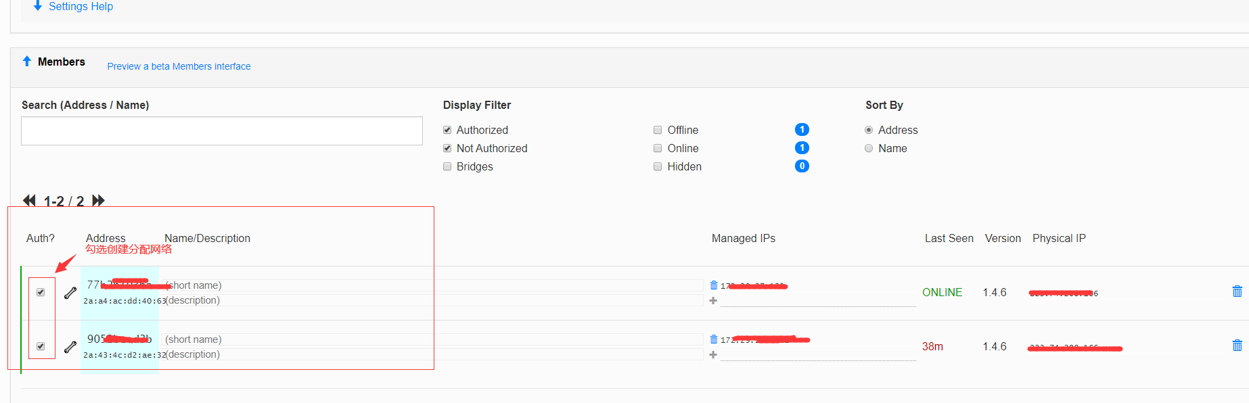
Task: Click the Name/Description column header
Action: pos(207,238)
